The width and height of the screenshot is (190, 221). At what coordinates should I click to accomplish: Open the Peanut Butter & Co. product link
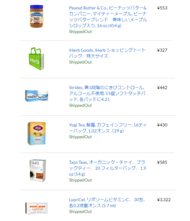click(108, 16)
